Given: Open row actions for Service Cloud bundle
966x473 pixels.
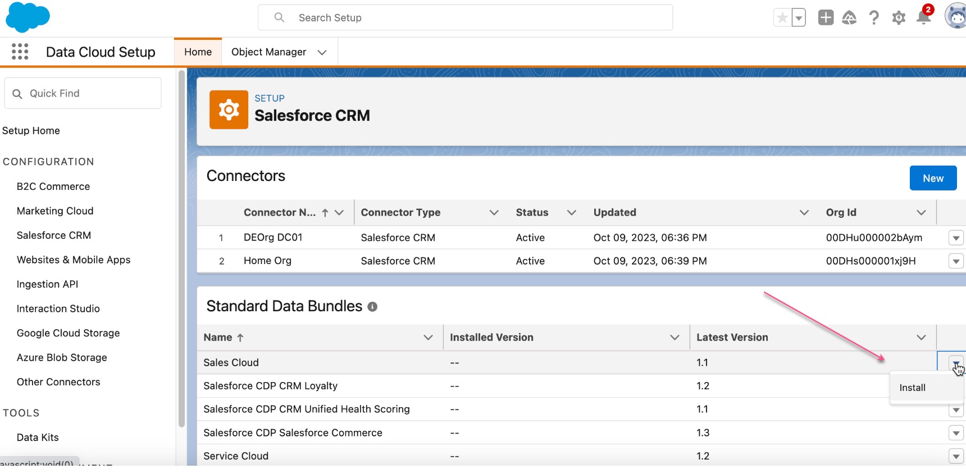Looking at the screenshot, I should [956, 456].
